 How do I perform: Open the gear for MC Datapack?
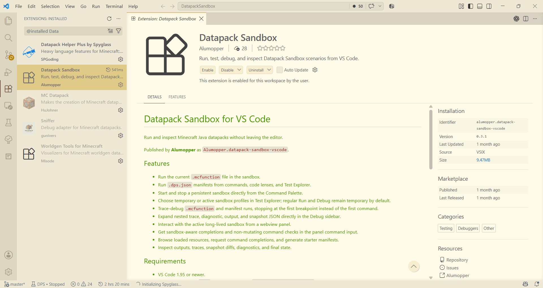[x=121, y=110]
